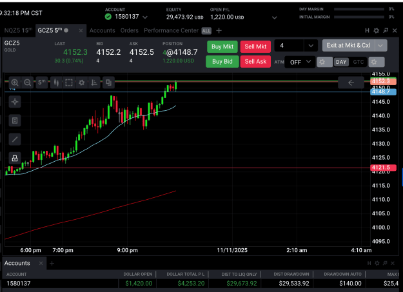The image size is (403, 292).
Task: Open the 5m timeframe selector
Action: click(x=42, y=83)
